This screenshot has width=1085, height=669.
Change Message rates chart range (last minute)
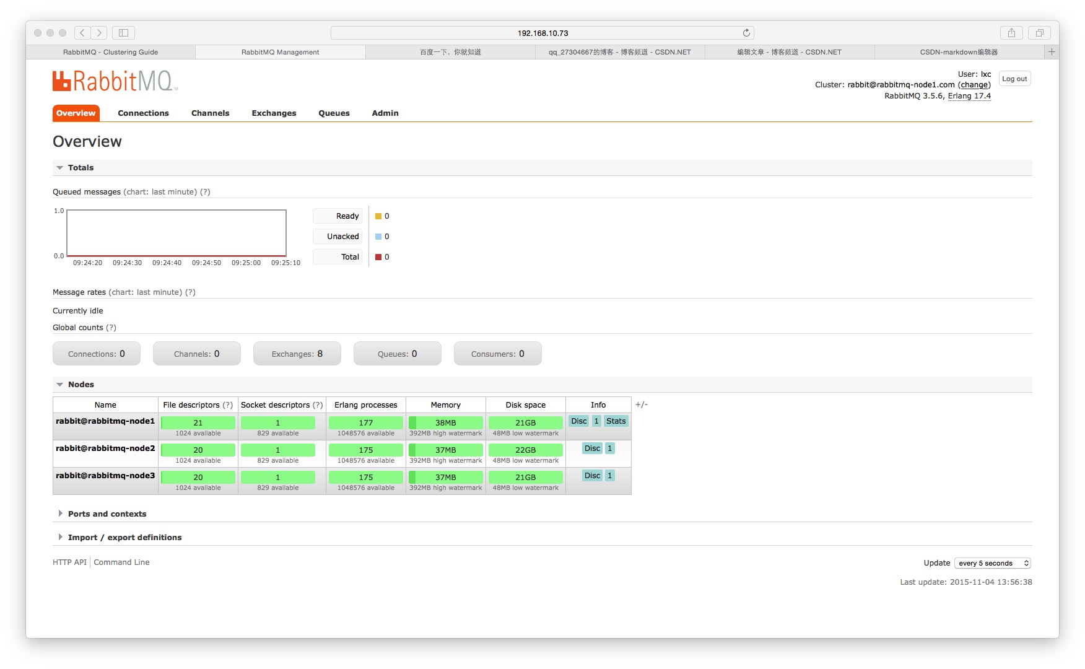[x=146, y=292]
